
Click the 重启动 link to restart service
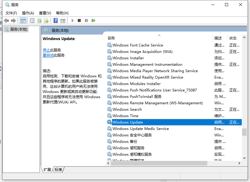pyautogui.click(x=48, y=55)
